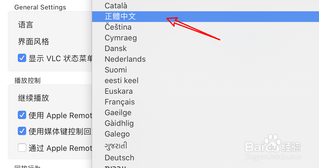Select Français from the language list
The height and width of the screenshot is (168, 319).
tap(119, 102)
